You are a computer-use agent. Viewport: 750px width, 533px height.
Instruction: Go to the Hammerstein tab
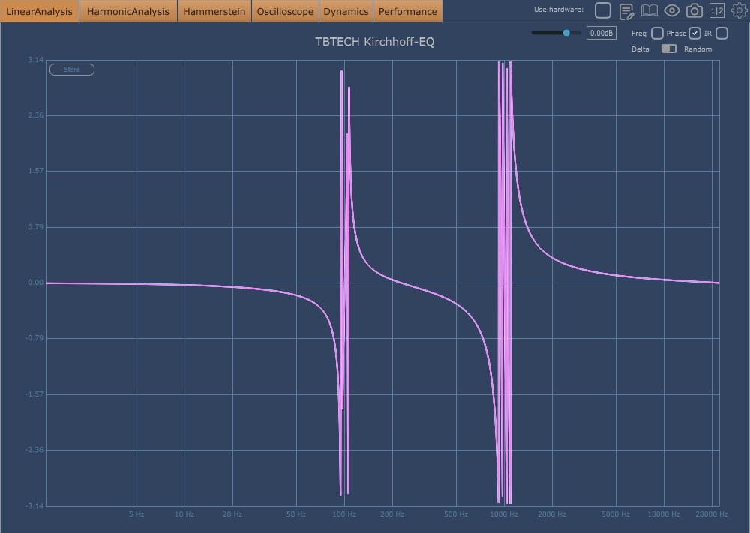214,11
